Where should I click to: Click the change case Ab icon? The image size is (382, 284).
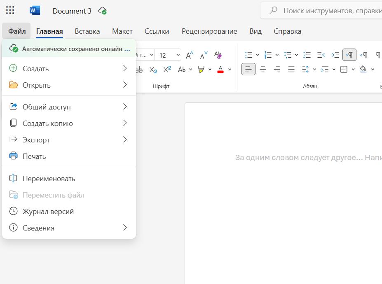pyautogui.click(x=182, y=70)
